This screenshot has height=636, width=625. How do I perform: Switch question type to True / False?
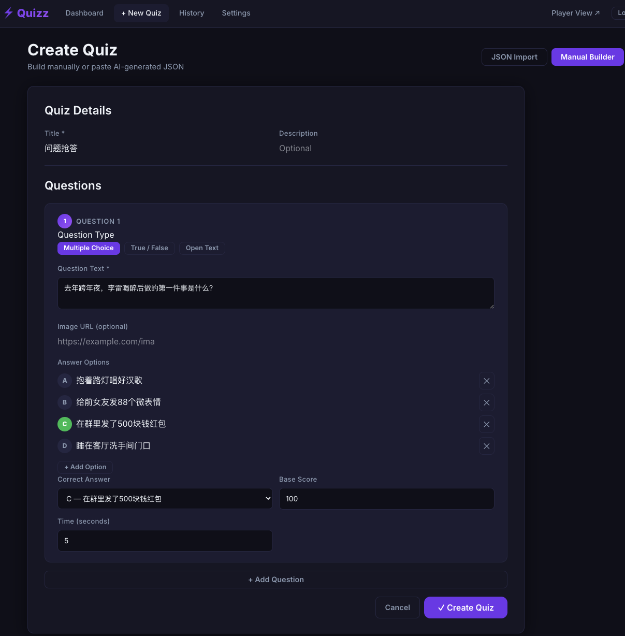[x=150, y=248]
